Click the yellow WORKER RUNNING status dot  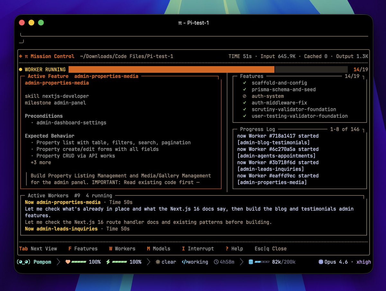21,69
